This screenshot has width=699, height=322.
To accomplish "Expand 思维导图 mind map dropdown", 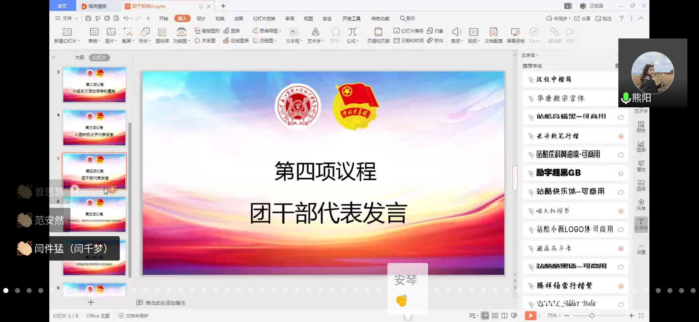I will [280, 31].
